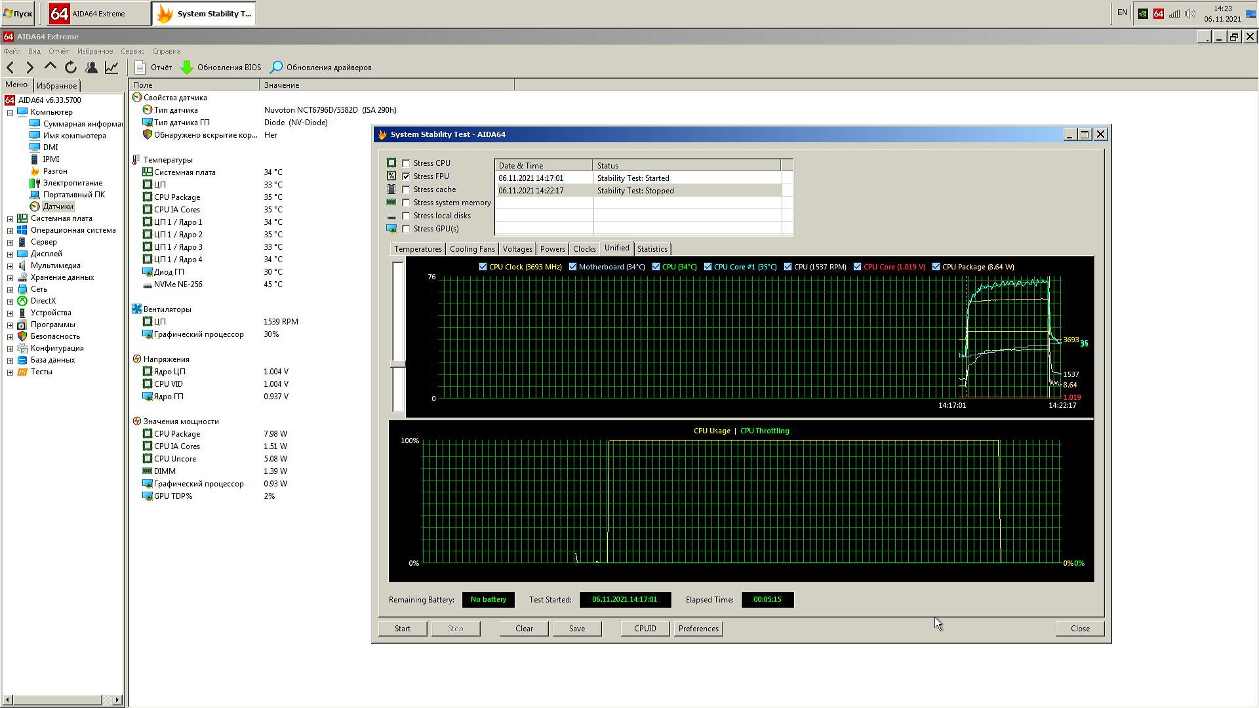Enable the Stress CPU checkbox
Viewport: 1259px width, 708px height.
tap(407, 163)
